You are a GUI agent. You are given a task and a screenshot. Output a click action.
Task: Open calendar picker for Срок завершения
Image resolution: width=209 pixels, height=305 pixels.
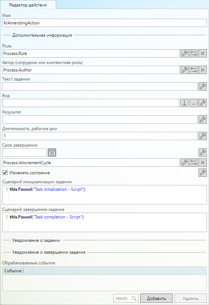click(x=52, y=152)
